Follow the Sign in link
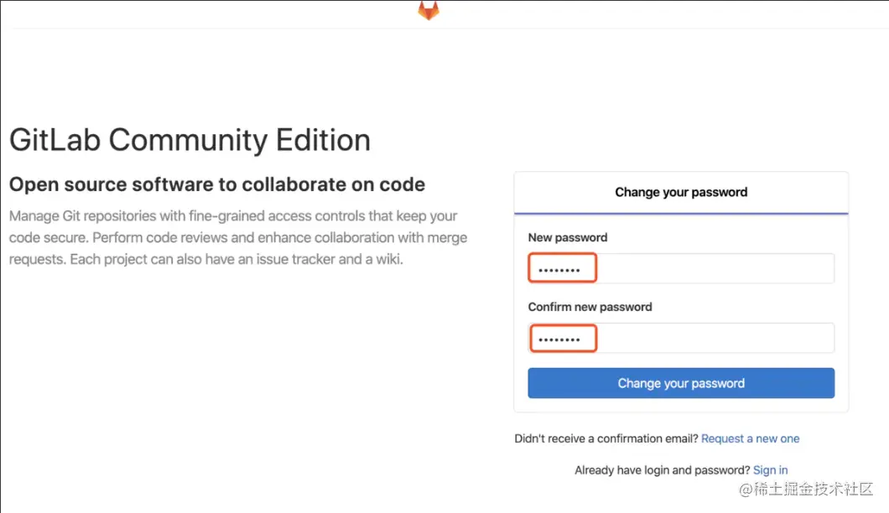This screenshot has height=513, width=889. pos(770,470)
